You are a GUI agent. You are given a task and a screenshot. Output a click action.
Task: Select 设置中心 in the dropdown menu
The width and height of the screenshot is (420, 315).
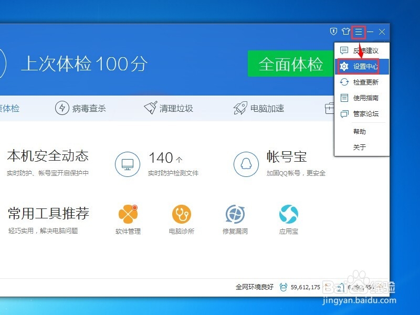coord(362,67)
